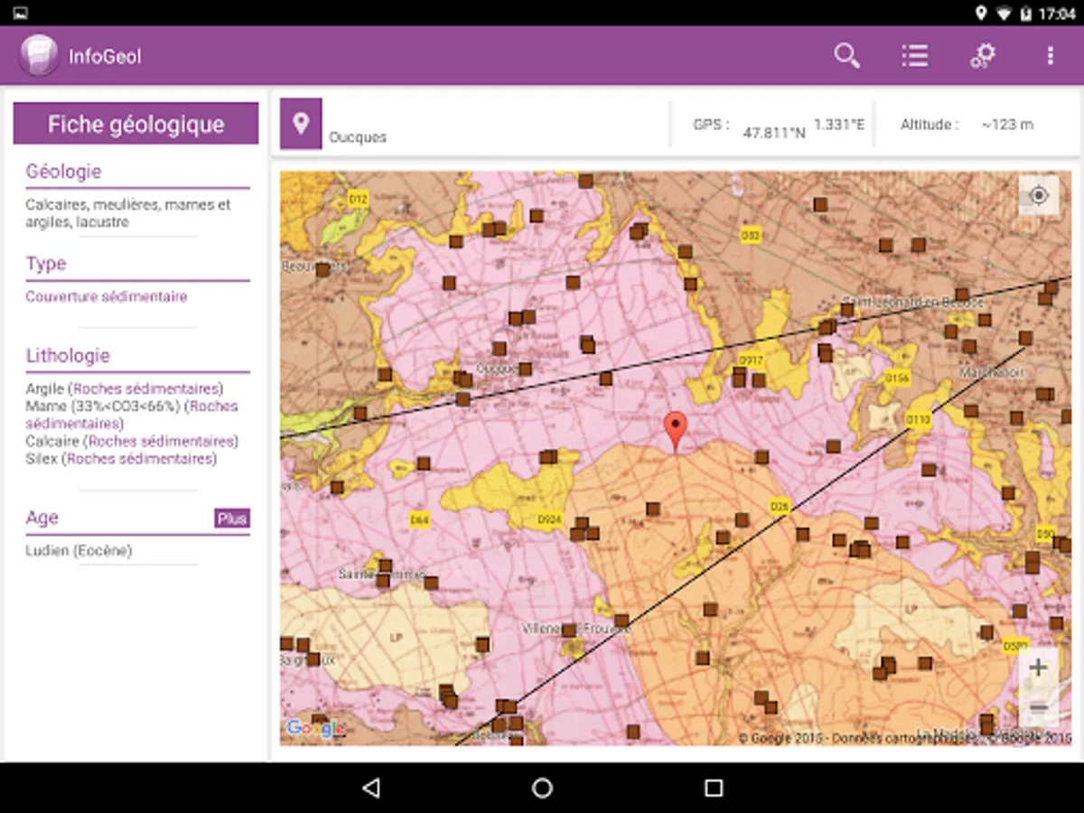Viewport: 1084px width, 813px height.
Task: Open settings gears icon
Action: pos(982,56)
